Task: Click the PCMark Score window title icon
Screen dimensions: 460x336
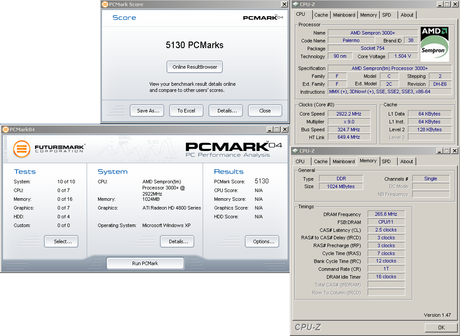Action: [x=105, y=4]
